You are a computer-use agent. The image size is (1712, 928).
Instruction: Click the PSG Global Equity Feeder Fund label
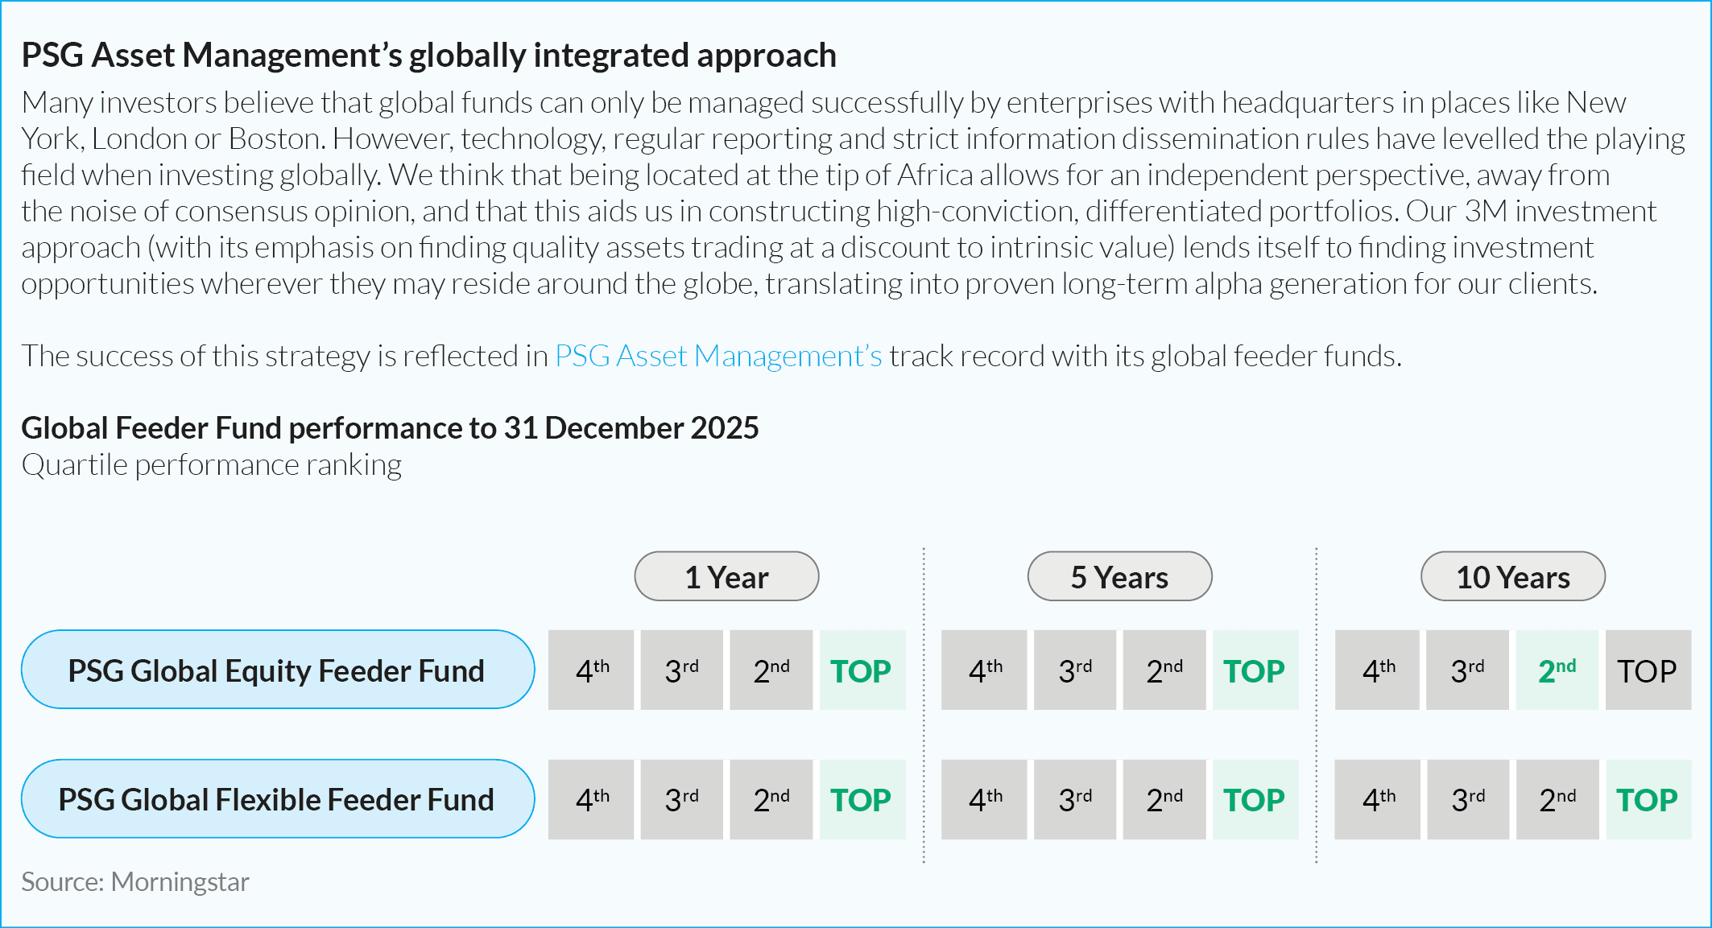point(278,670)
